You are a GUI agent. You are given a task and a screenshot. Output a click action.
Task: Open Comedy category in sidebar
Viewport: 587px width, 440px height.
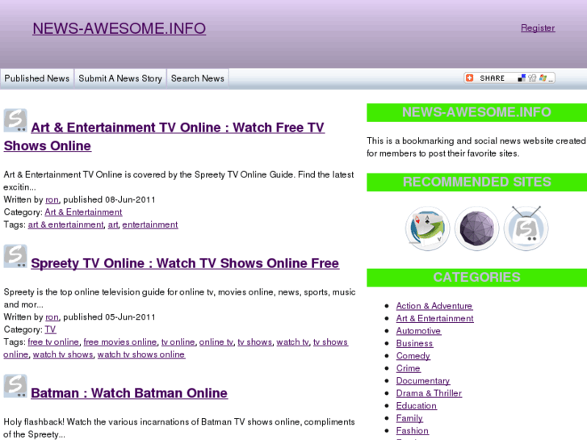click(413, 356)
